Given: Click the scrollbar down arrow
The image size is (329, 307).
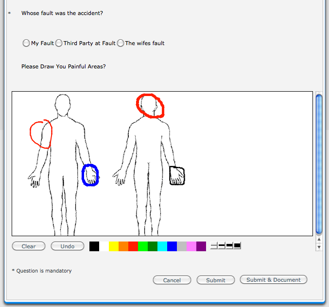Looking at the screenshot, I should click(x=319, y=247).
